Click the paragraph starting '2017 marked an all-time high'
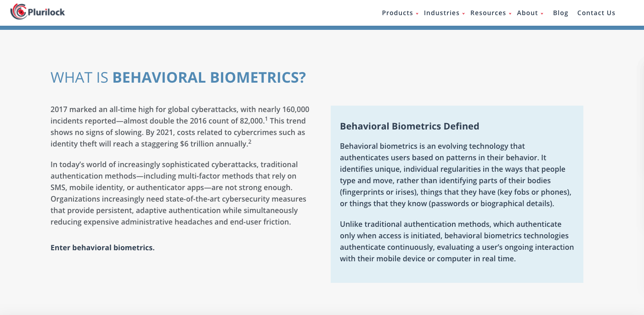Image resolution: width=644 pixels, height=315 pixels. click(x=180, y=127)
